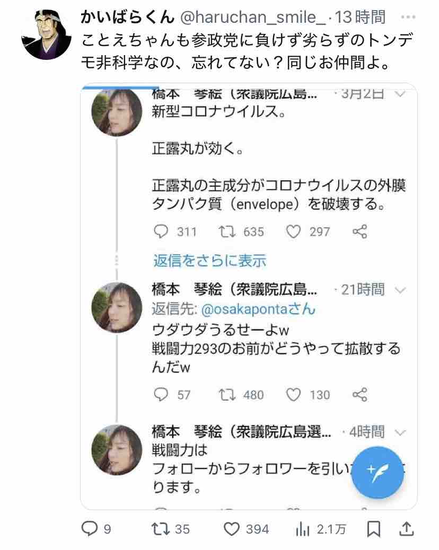Click 返信をさらに表示 to show more replies
Image resolution: width=439 pixels, height=550 pixels.
tap(209, 261)
